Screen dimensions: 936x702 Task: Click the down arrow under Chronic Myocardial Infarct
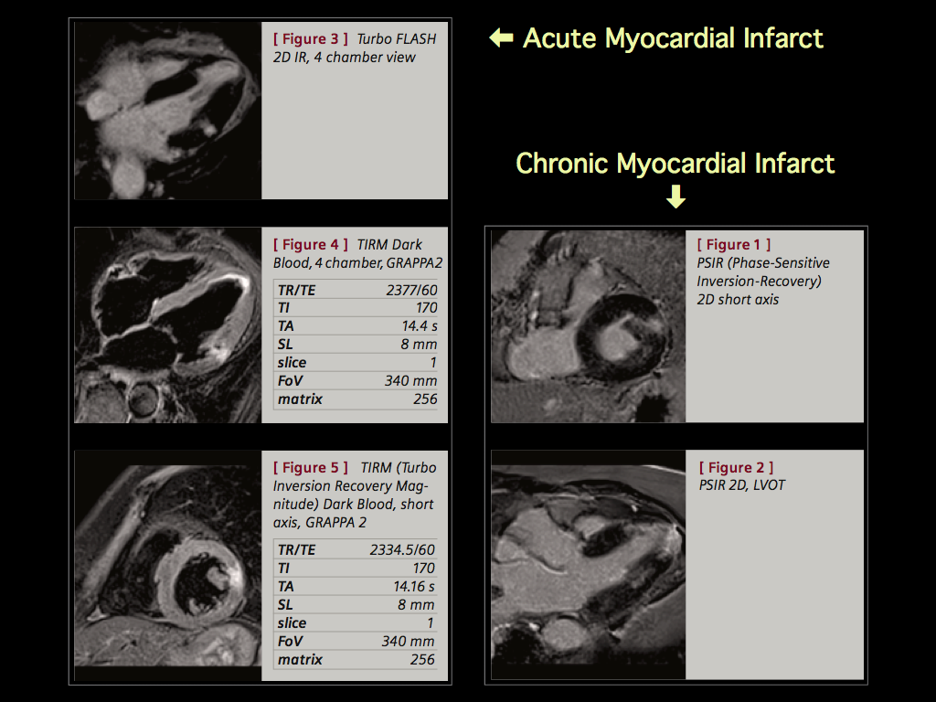pyautogui.click(x=675, y=196)
